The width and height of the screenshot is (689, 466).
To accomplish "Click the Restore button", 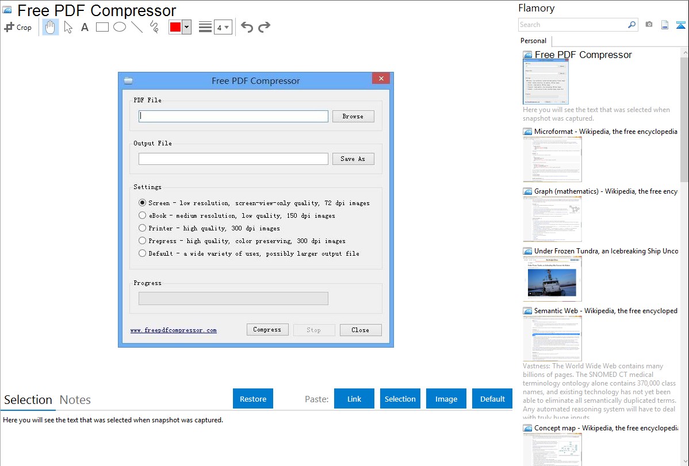I will 253,399.
